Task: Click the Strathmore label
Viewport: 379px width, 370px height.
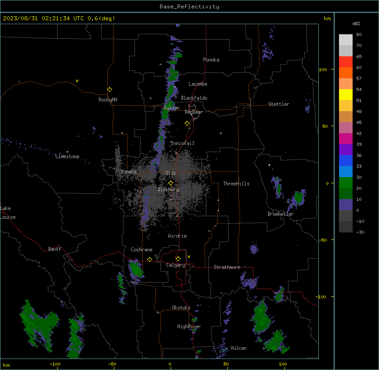Action: [x=227, y=267]
